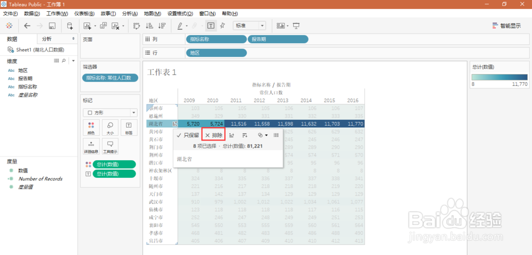Open the 大小 size marks card
Viewport: 532px width, 255px height.
(x=110, y=127)
